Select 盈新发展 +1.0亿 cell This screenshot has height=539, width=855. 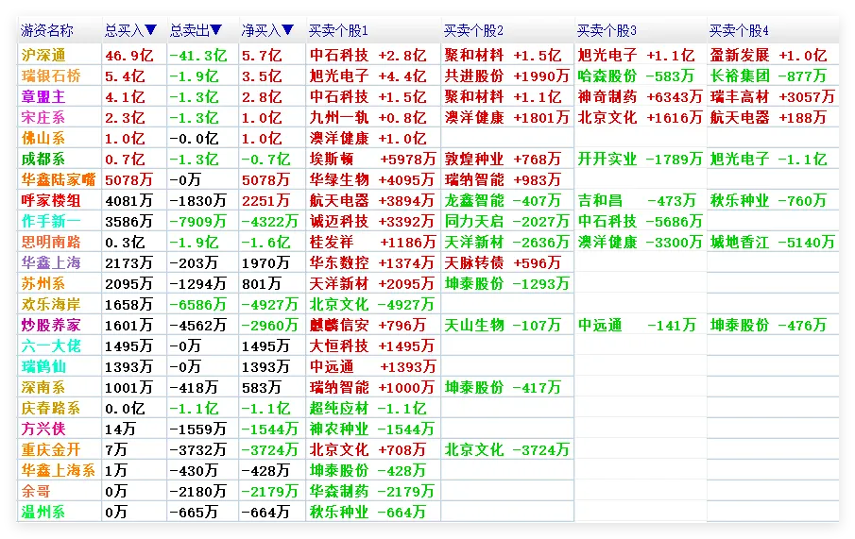768,55
